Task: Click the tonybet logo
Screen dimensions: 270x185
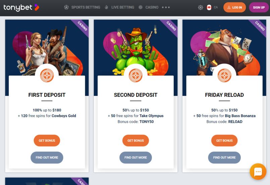Action: point(21,7)
